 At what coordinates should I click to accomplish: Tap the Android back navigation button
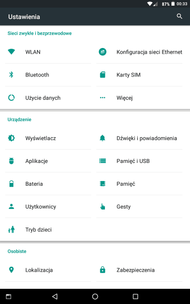pyautogui.click(x=55, y=296)
